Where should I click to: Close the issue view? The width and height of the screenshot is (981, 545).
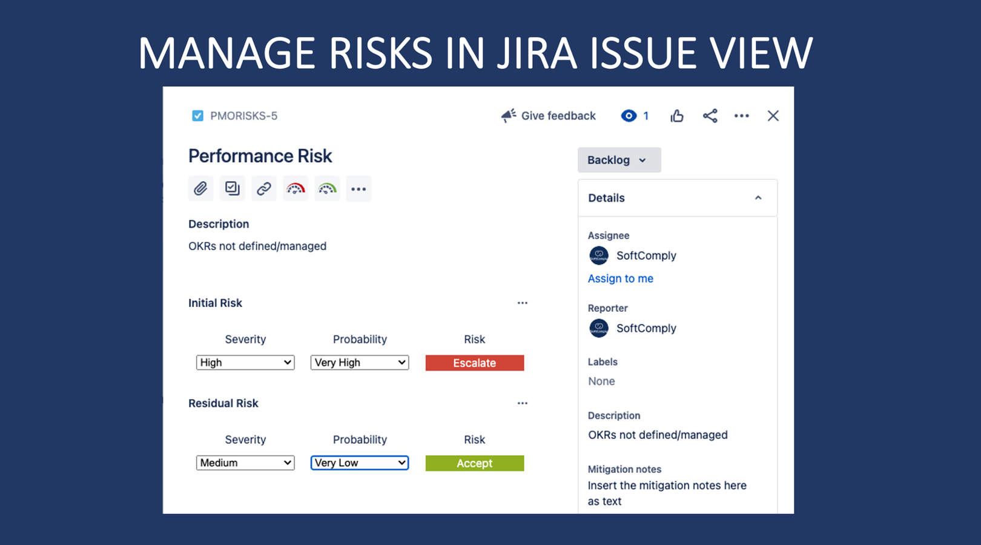[773, 116]
